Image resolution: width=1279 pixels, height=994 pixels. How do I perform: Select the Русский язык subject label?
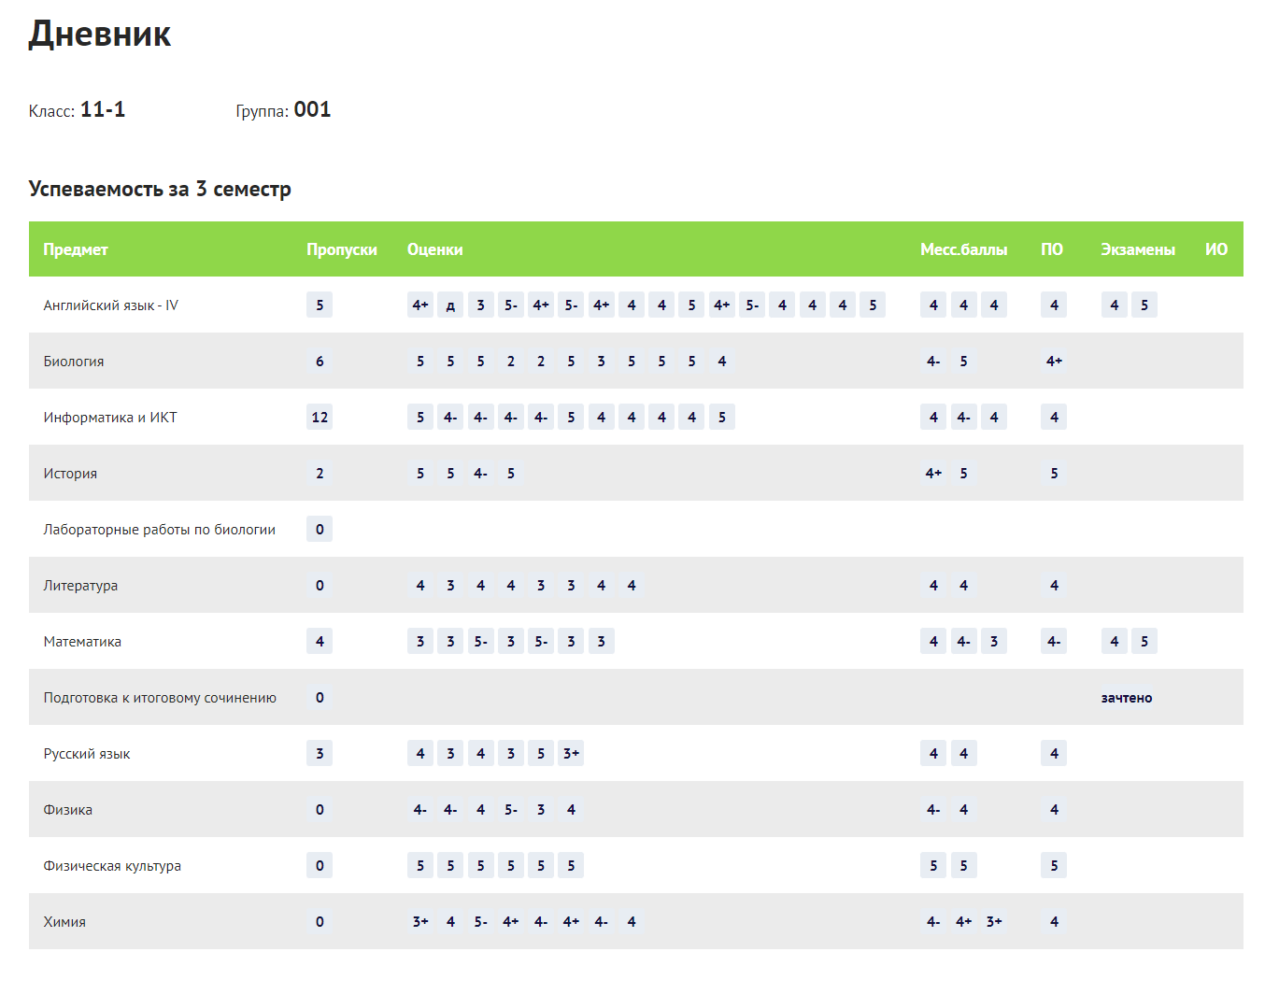coord(87,754)
